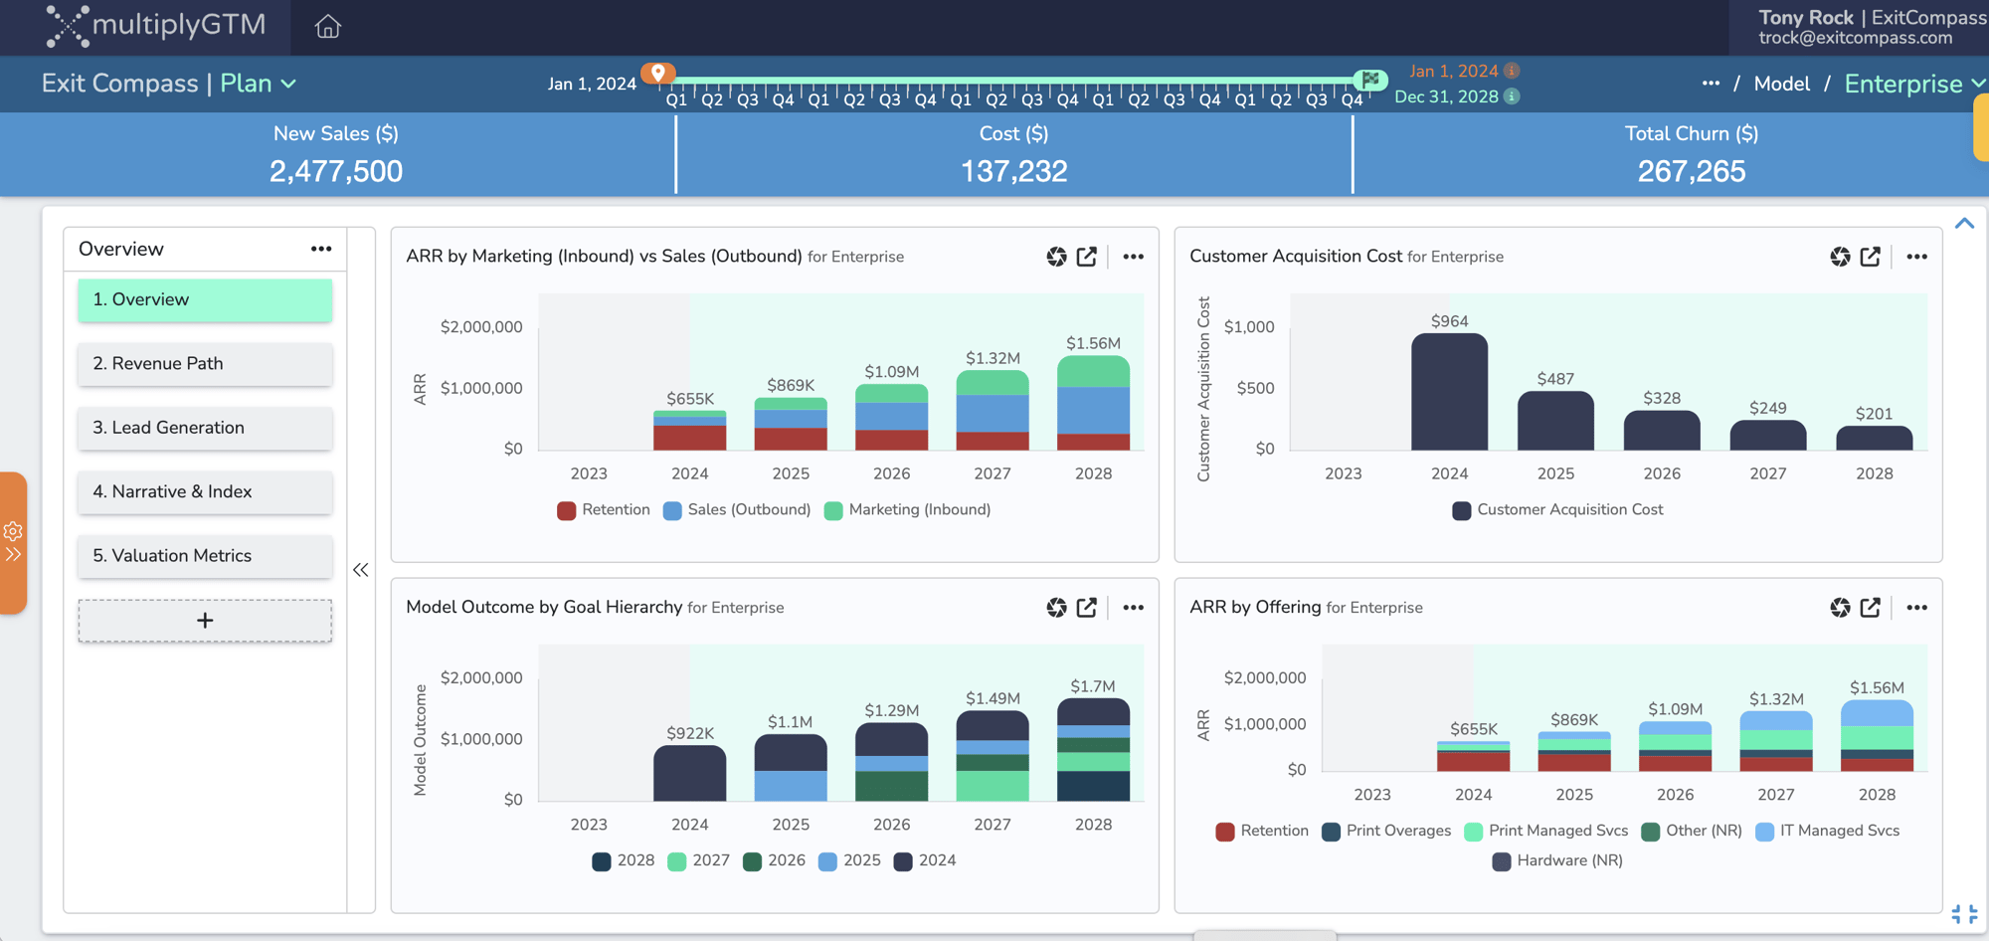Select the 1. Overview tab
This screenshot has width=1989, height=941.
tap(205, 299)
